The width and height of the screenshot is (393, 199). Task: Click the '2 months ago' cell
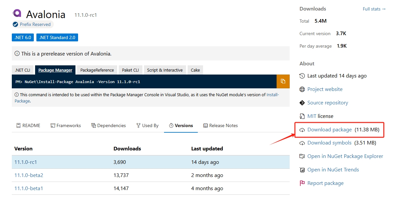coord(207,175)
